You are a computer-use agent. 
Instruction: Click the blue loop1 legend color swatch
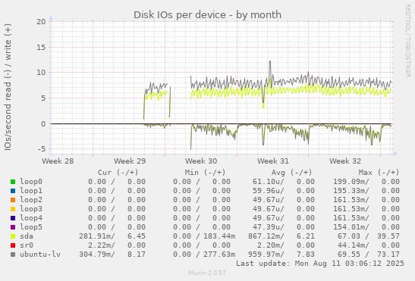pos(13,191)
